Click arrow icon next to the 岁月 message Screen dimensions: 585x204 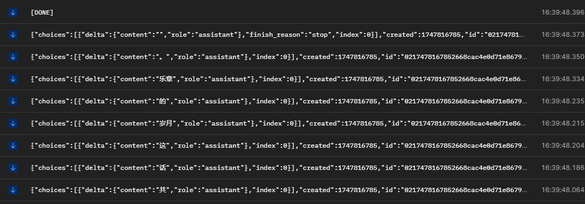(13, 123)
